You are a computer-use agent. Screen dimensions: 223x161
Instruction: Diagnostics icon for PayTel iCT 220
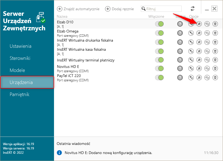(x=207, y=78)
